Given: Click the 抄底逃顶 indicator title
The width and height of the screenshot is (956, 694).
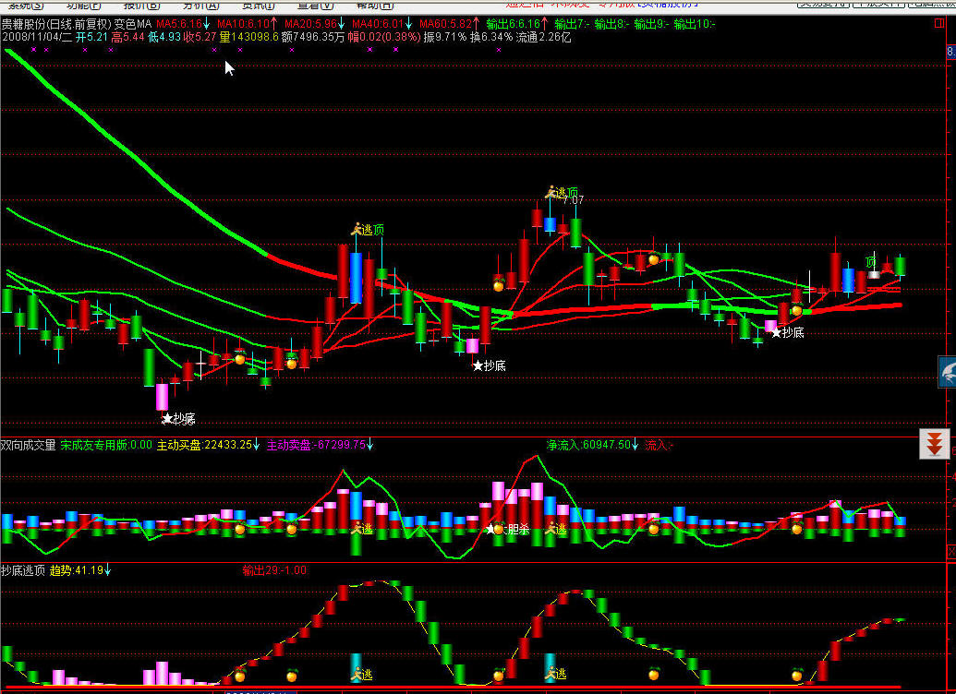Looking at the screenshot, I should (23, 570).
